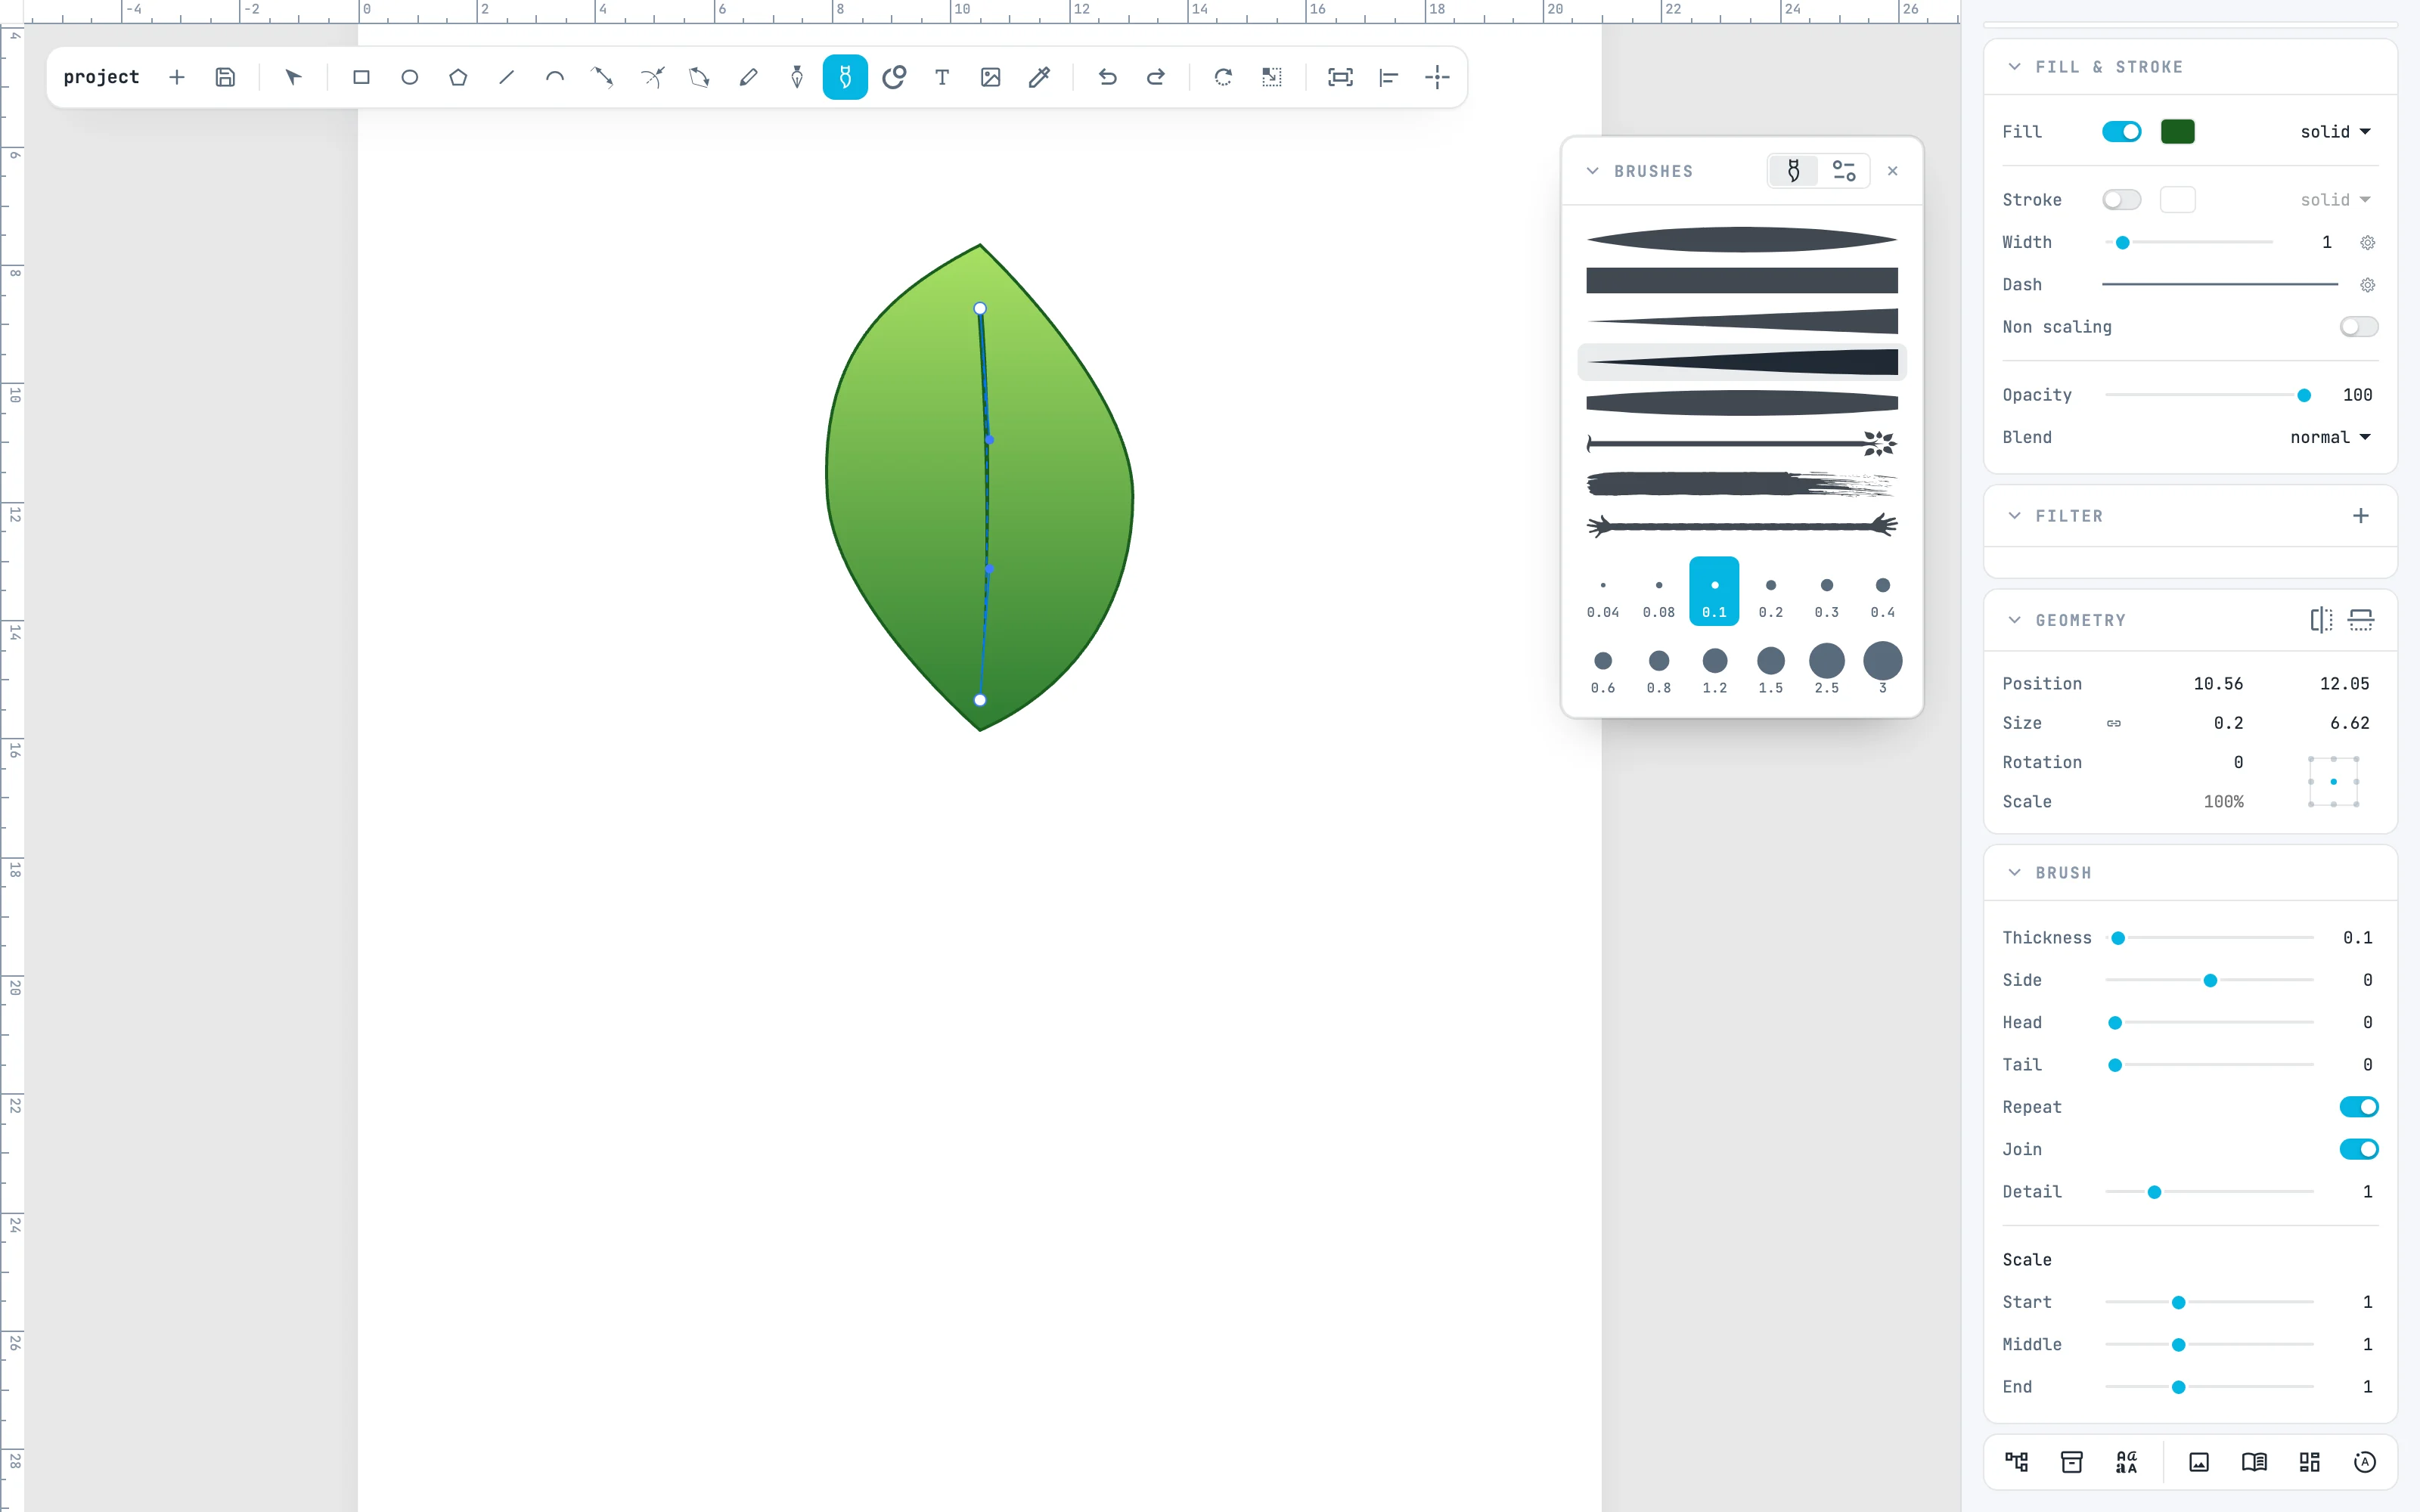
Task: Choose the ink splatter brush stroke preset
Action: pyautogui.click(x=1741, y=444)
